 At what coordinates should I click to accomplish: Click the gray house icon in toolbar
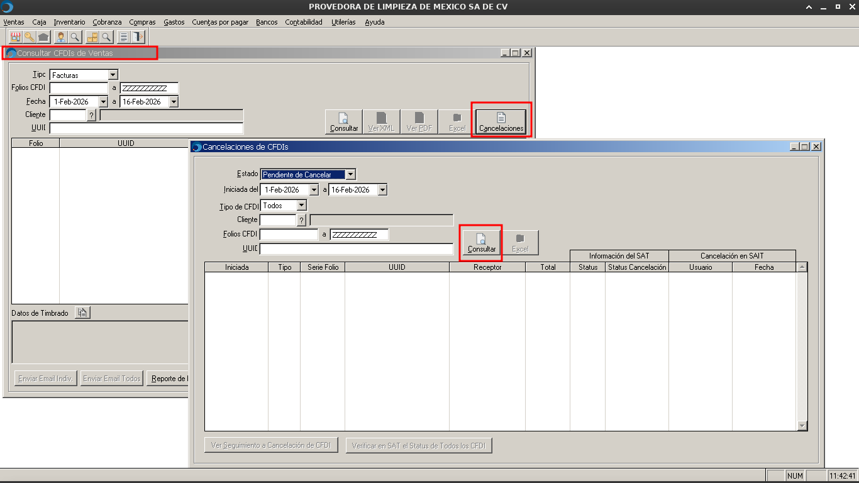coord(43,36)
